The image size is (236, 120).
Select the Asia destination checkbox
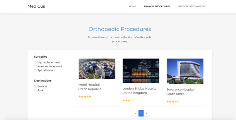pos(35,90)
